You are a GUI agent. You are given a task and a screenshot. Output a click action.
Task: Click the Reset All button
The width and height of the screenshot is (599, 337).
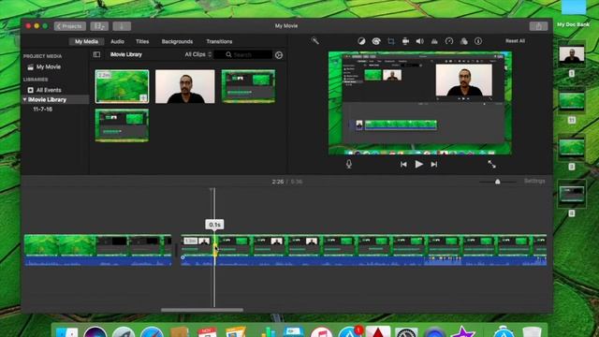coord(515,41)
